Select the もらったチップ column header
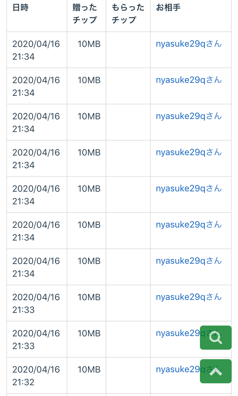 pyautogui.click(x=128, y=14)
